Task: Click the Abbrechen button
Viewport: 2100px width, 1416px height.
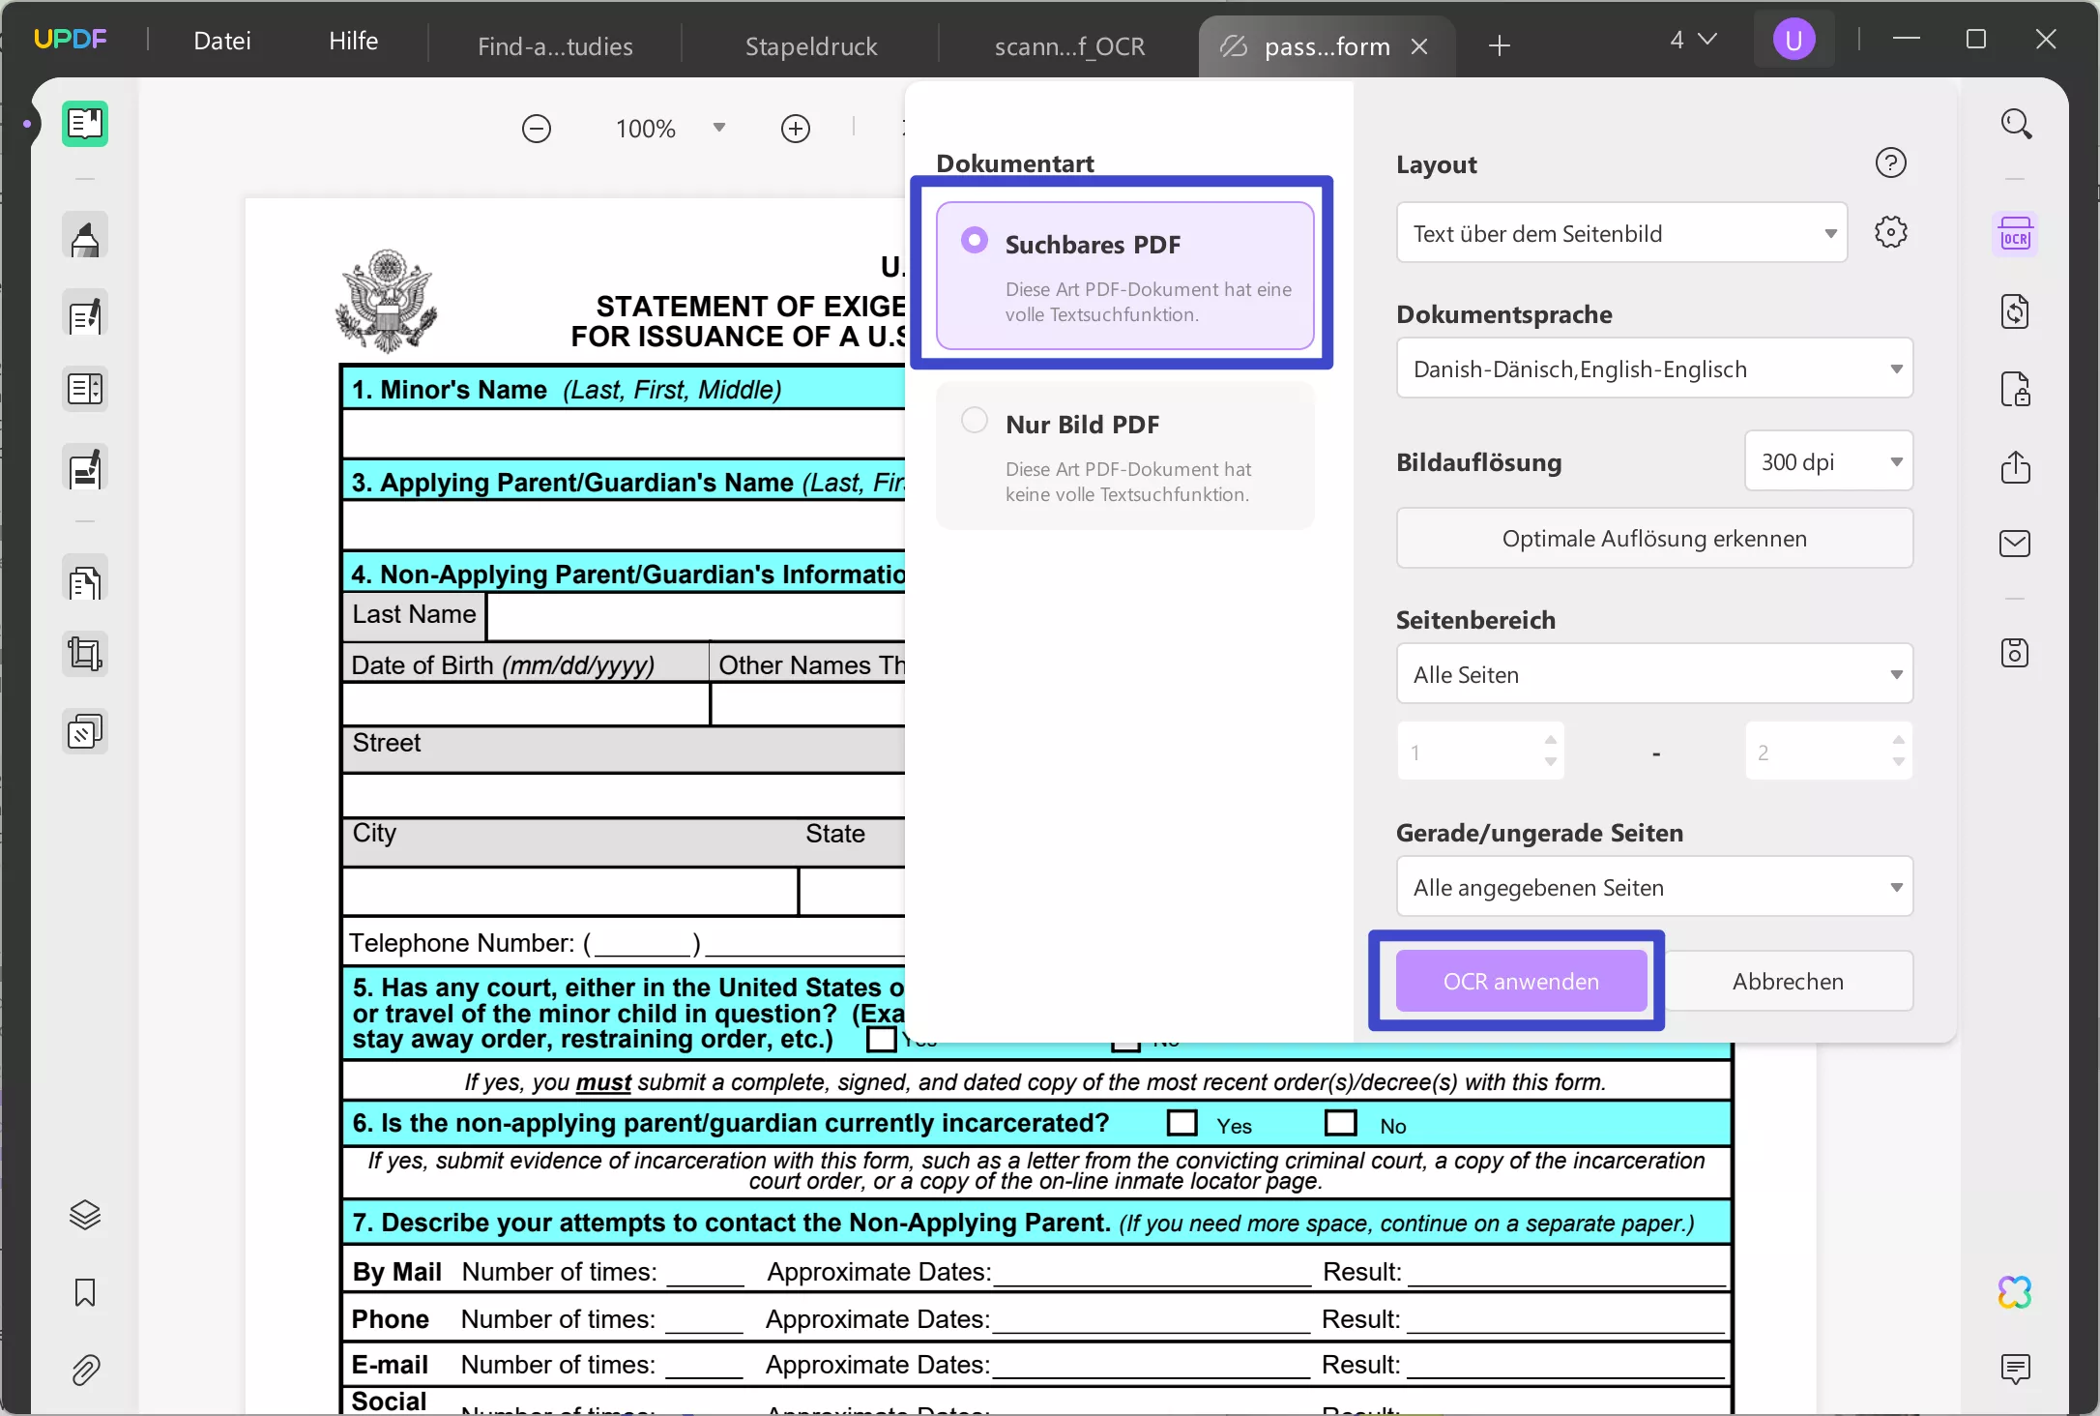Action: [1787, 982]
